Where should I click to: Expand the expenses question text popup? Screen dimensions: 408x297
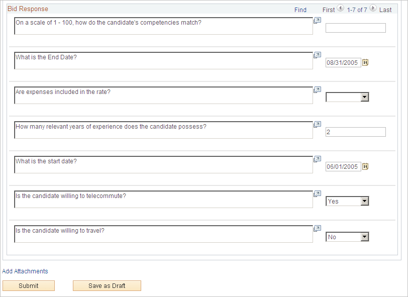coord(317,89)
